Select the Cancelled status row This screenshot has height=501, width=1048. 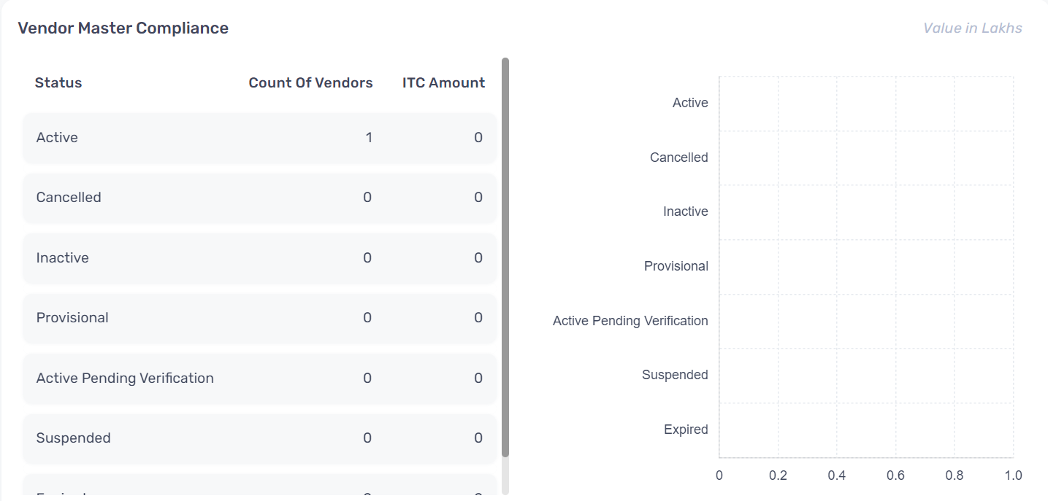tap(260, 198)
